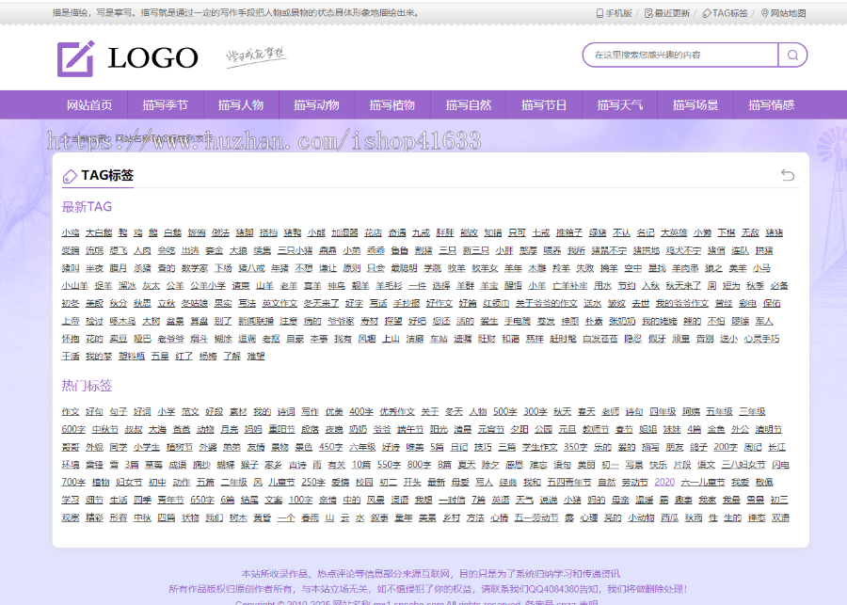Click the 羊毛衫 tag
This screenshot has width=847, height=605.
[389, 286]
